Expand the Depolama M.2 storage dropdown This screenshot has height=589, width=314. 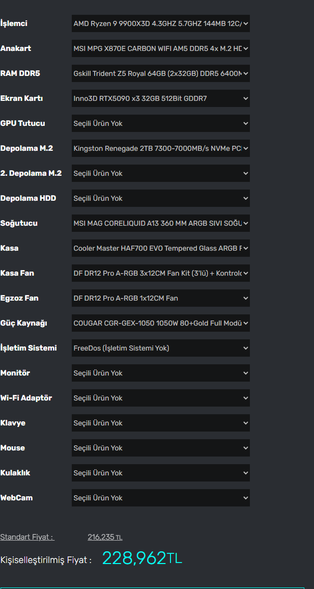160,148
